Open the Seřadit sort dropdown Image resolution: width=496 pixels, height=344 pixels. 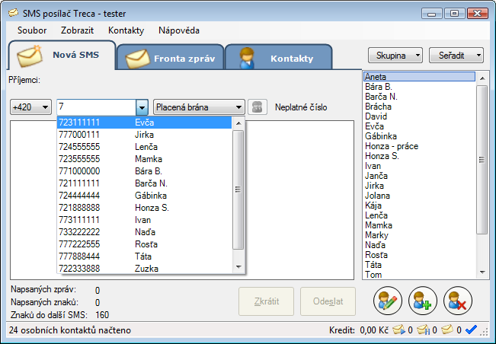click(456, 56)
